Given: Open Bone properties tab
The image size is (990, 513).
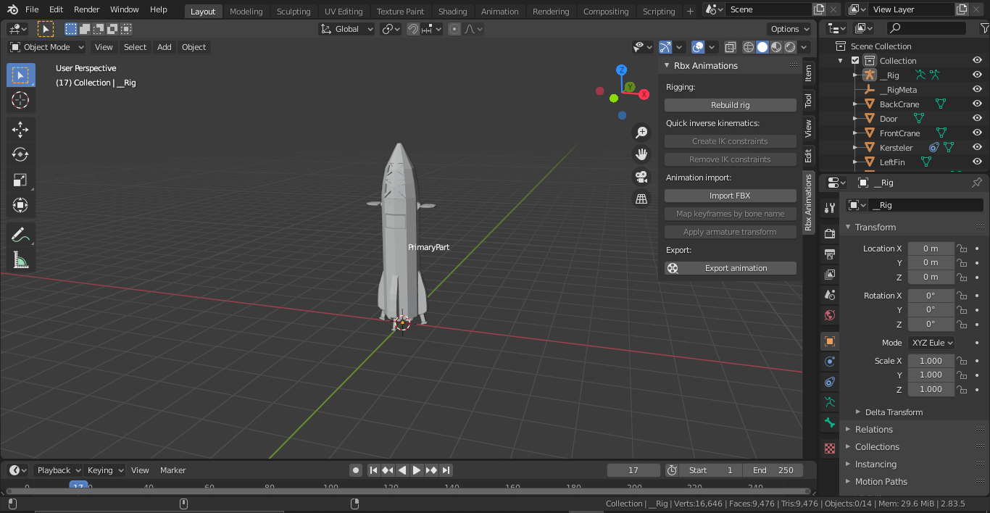Looking at the screenshot, I should tap(830, 422).
